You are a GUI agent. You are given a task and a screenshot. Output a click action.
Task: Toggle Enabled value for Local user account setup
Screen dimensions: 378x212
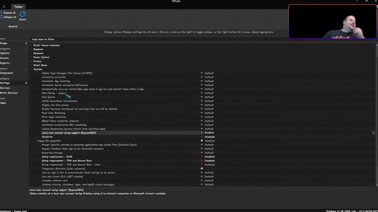pos(209,132)
